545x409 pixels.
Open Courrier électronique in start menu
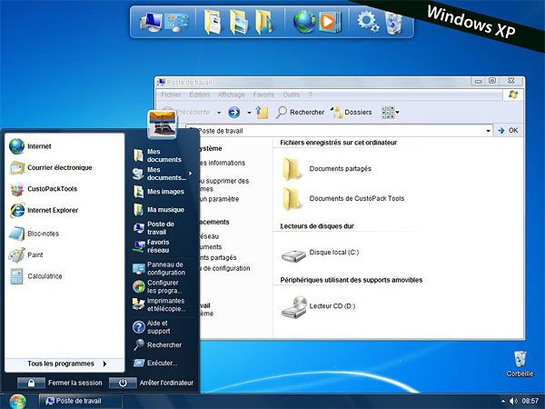coord(64,167)
